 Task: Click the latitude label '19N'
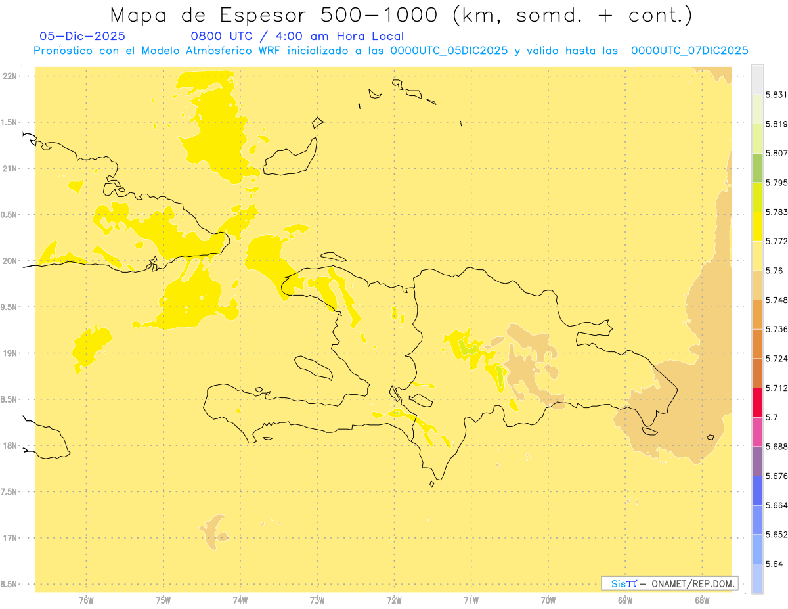pyautogui.click(x=10, y=353)
